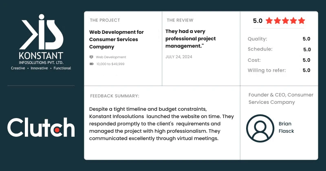Click the third red rating star
Viewport: 326px width, 171px height.
coord(285,21)
